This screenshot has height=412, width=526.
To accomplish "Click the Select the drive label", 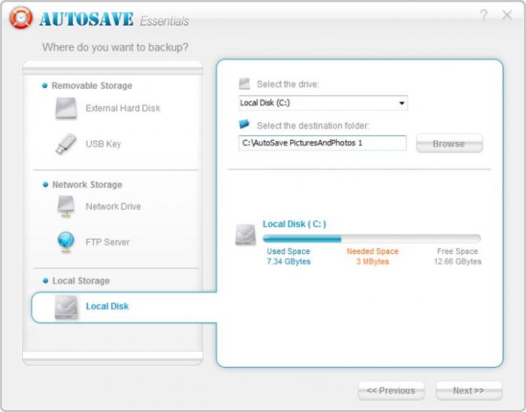I will tap(288, 84).
